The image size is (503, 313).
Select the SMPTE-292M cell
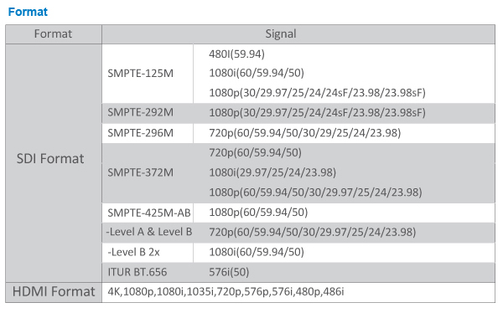point(148,113)
